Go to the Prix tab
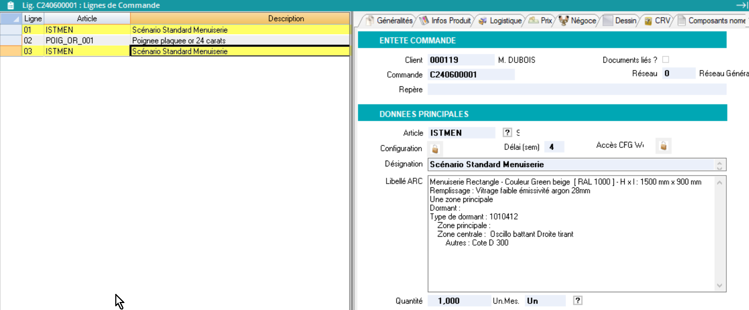Image resolution: width=749 pixels, height=310 pixels. pyautogui.click(x=541, y=21)
